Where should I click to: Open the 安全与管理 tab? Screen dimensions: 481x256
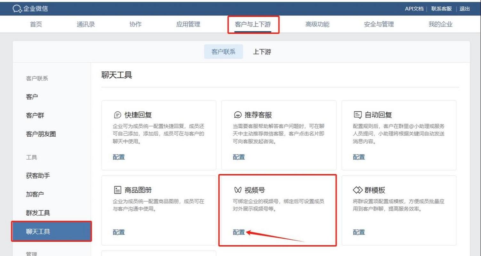coord(379,24)
